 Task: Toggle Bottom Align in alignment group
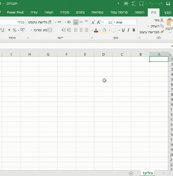point(76,22)
